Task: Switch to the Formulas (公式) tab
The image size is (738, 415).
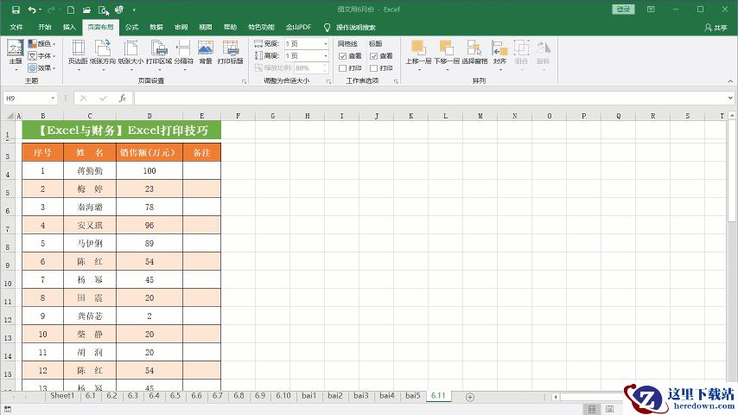Action: point(131,28)
